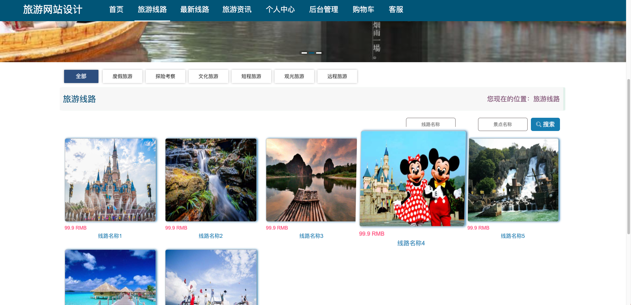The height and width of the screenshot is (305, 631).
Task: Open the 首页 navigation item
Action: point(116,10)
